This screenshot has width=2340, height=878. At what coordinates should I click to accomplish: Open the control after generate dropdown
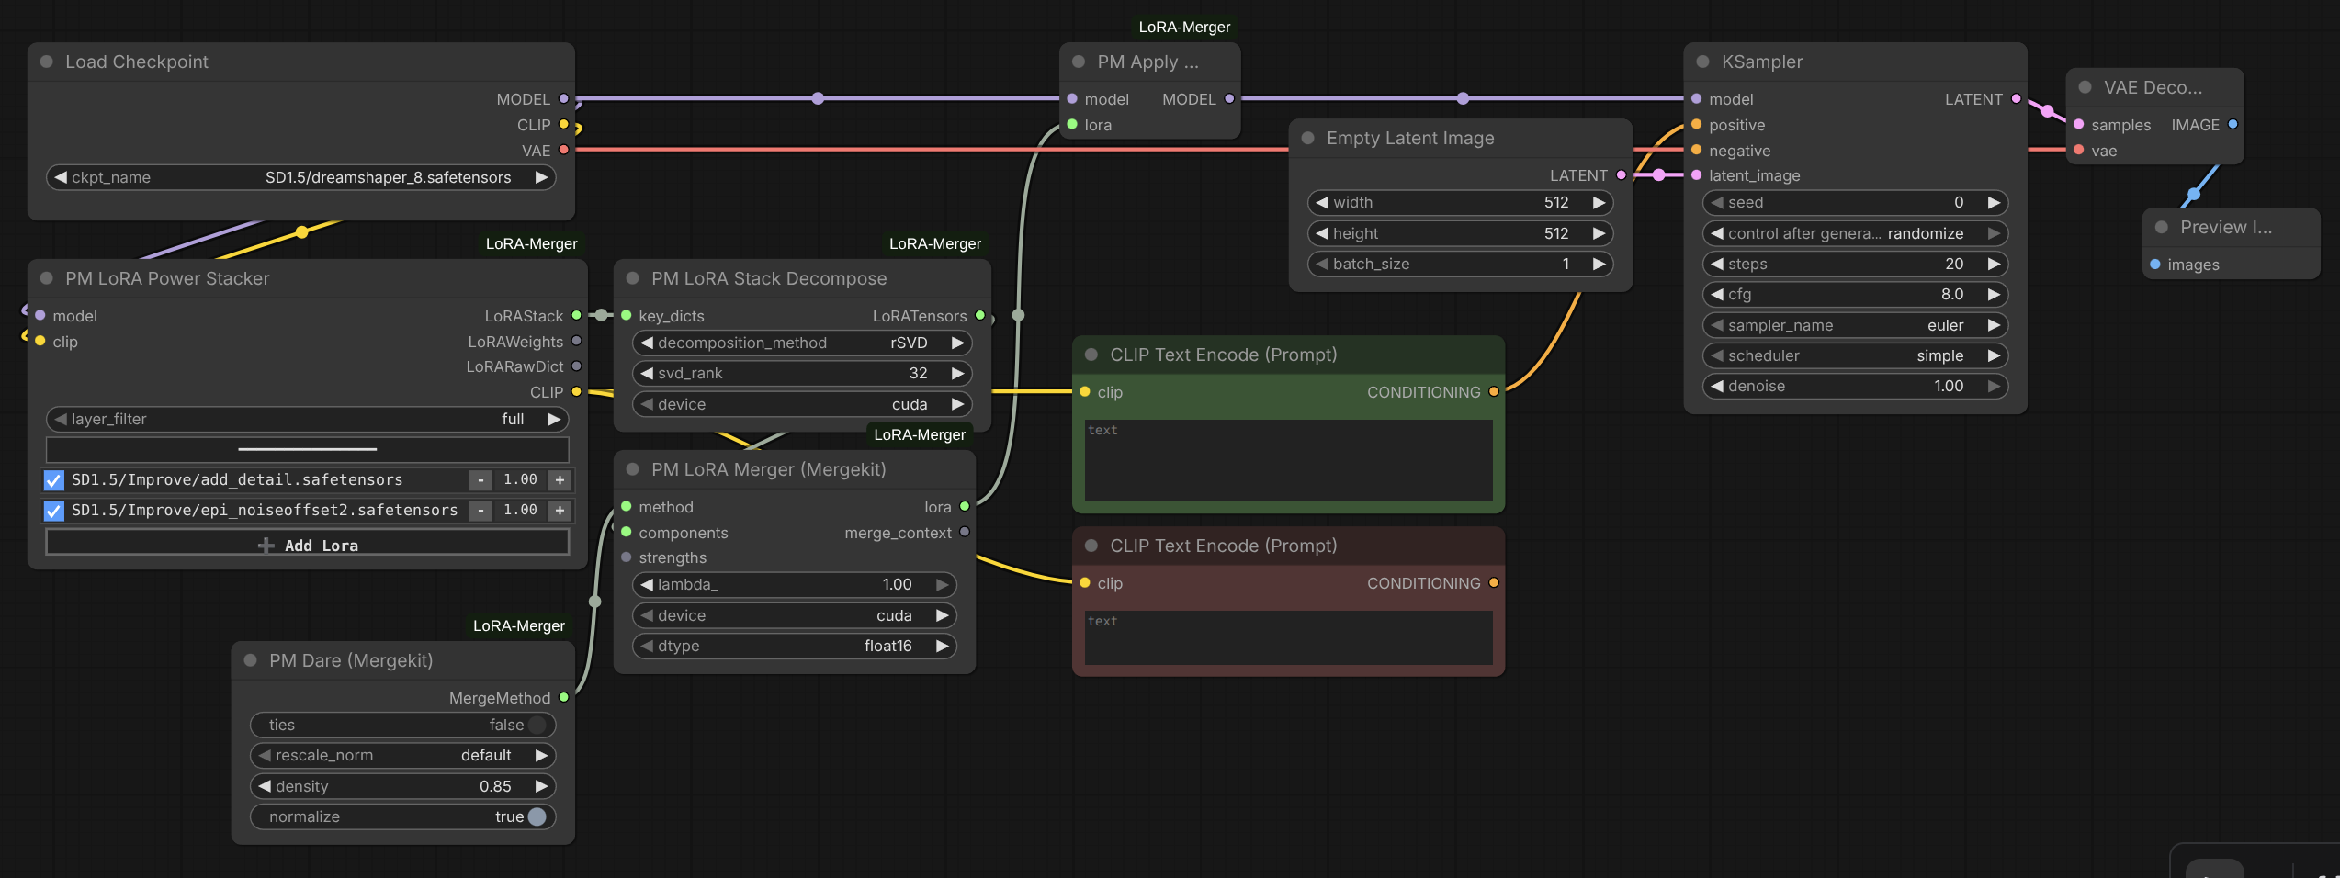click(1855, 233)
